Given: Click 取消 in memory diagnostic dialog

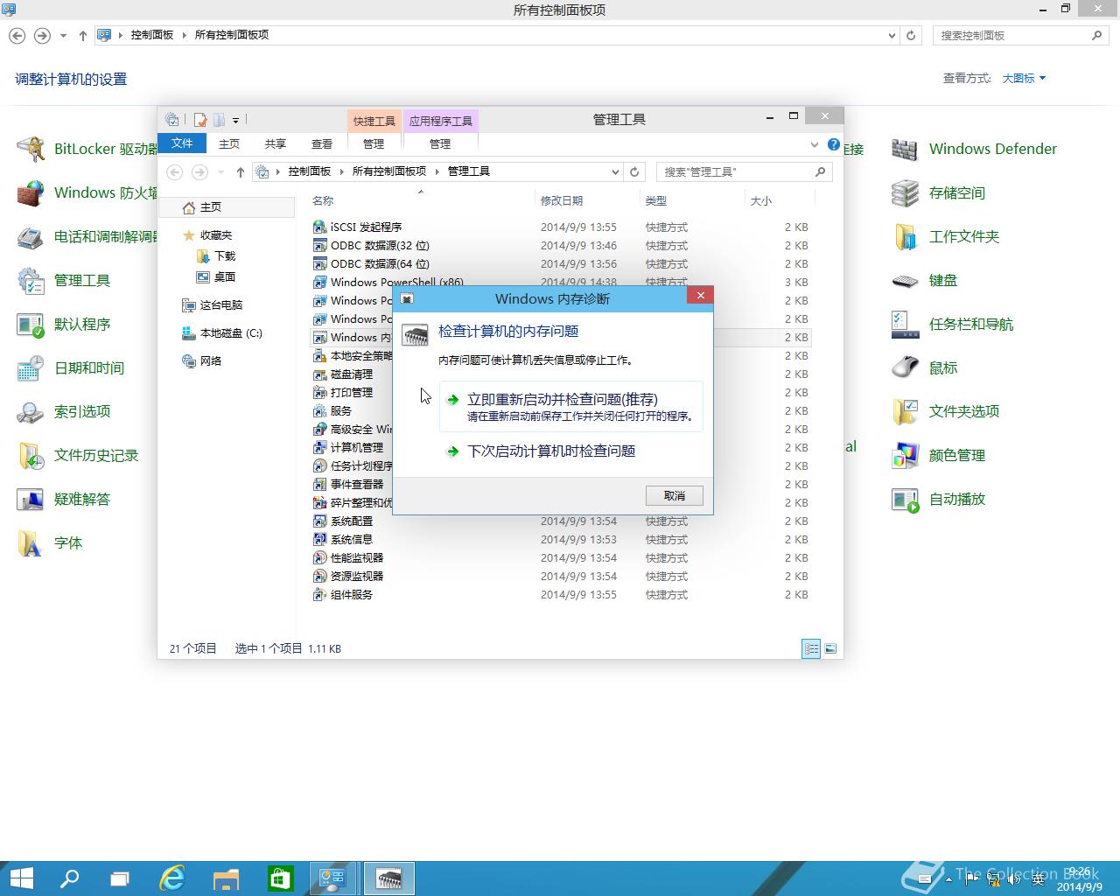Looking at the screenshot, I should click(675, 495).
